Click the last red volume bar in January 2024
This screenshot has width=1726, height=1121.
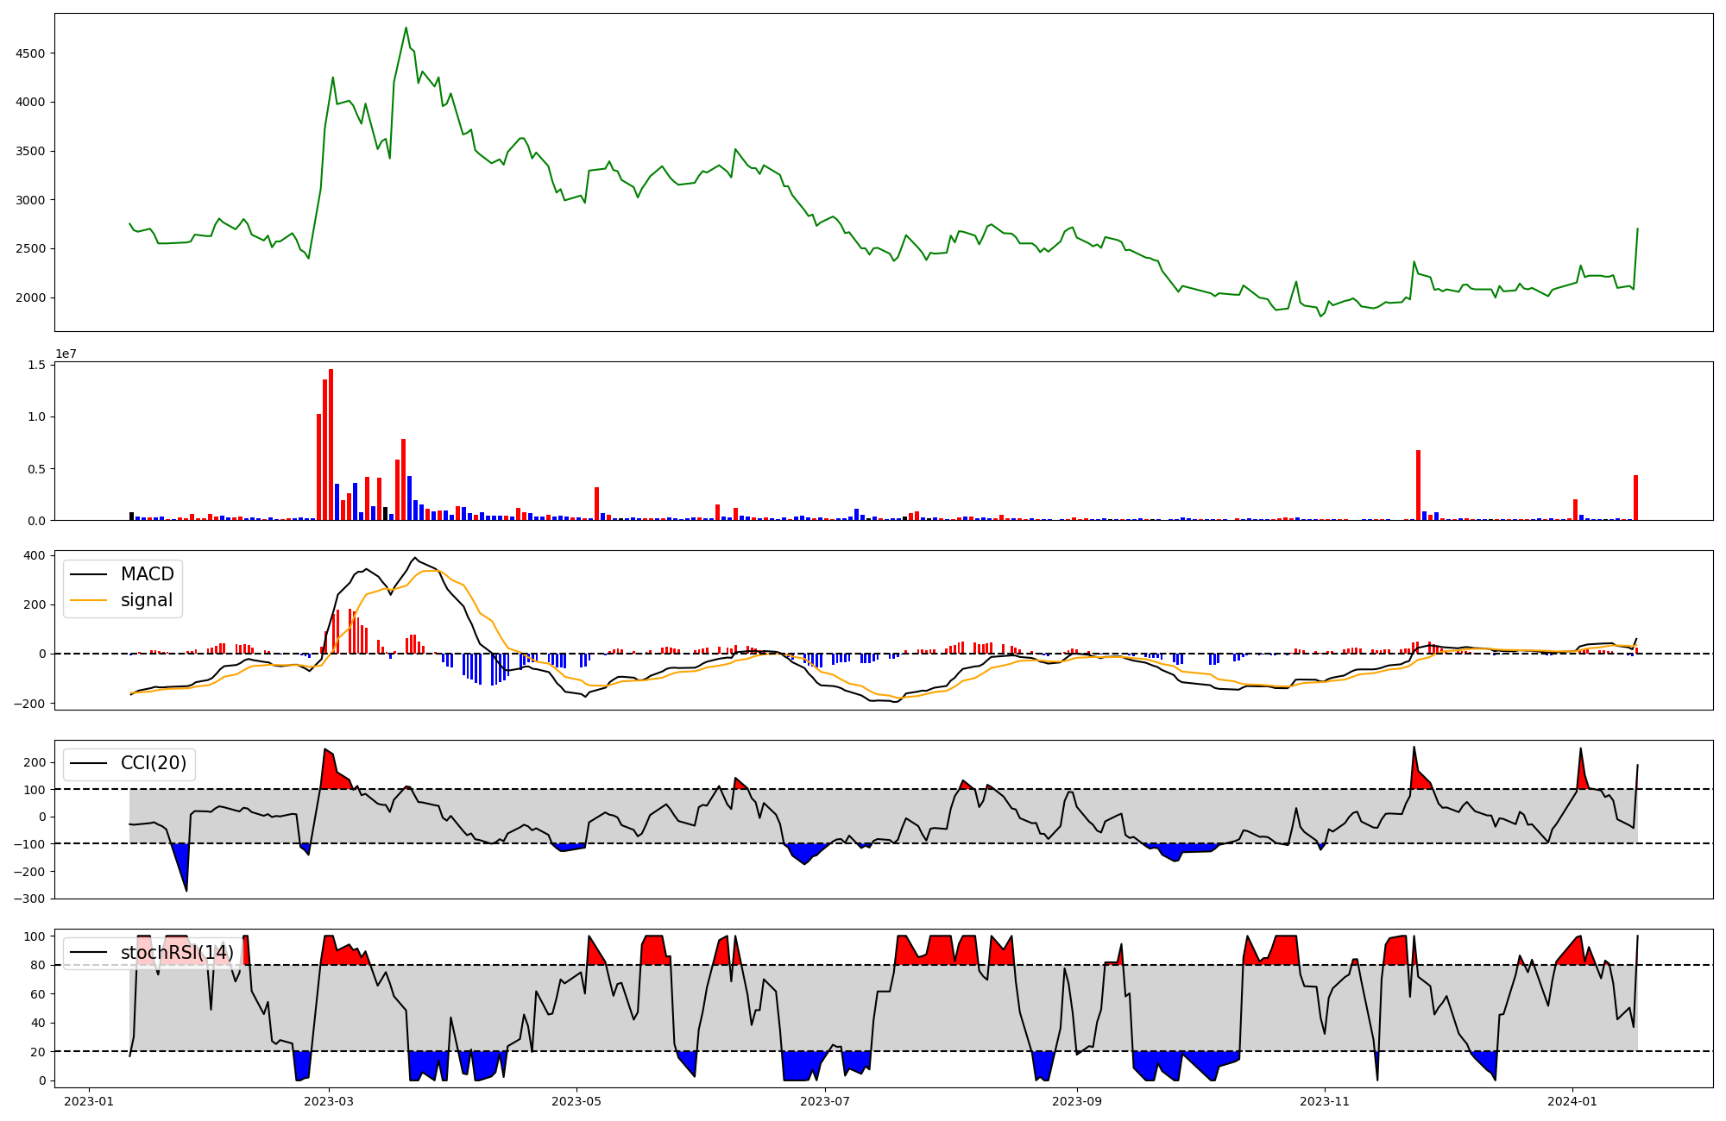(x=1635, y=498)
